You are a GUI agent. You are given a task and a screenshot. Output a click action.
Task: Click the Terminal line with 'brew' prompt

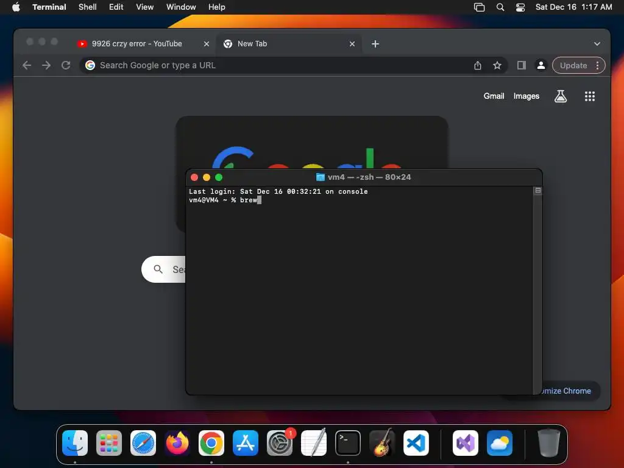tap(225, 200)
